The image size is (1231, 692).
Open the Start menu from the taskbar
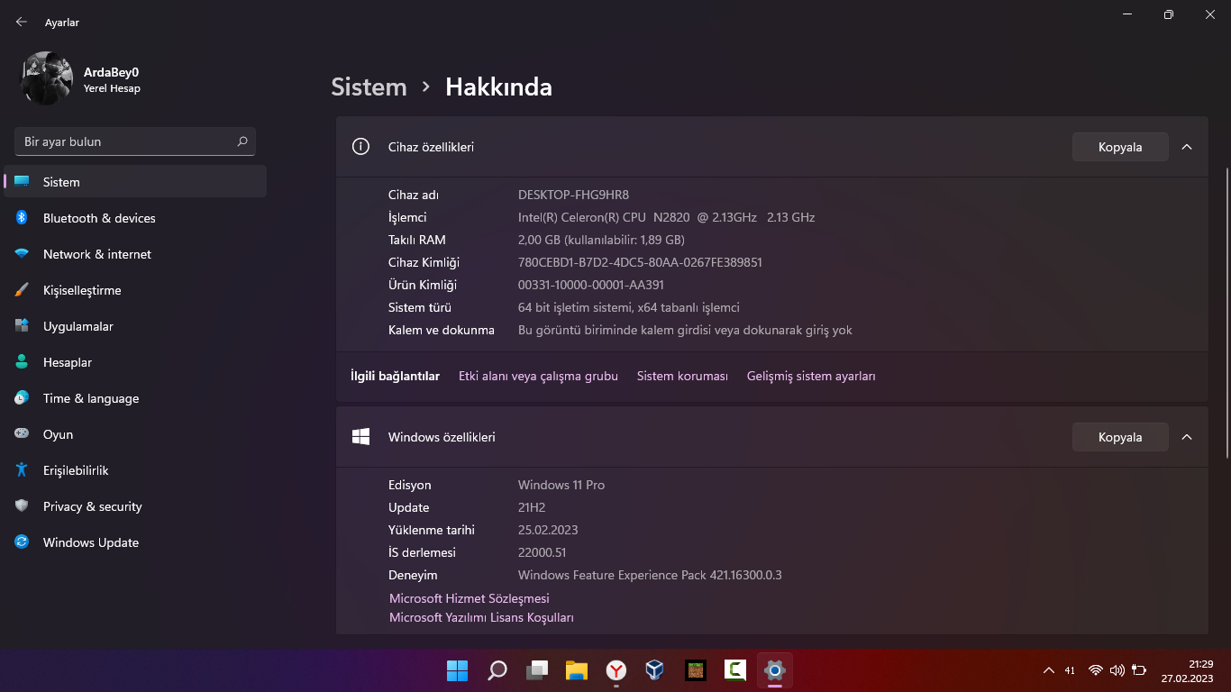pos(458,670)
